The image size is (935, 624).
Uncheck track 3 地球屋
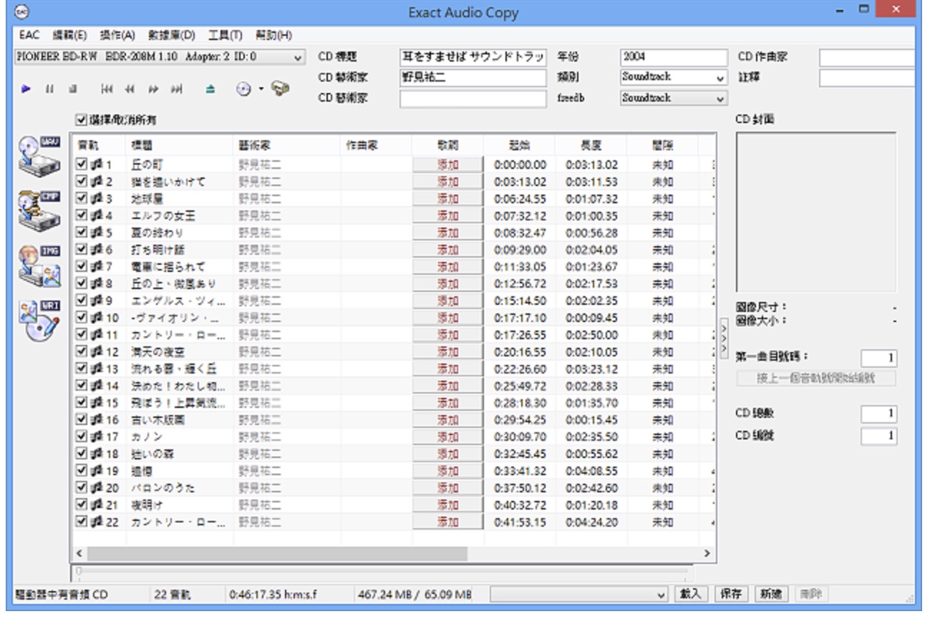(82, 198)
